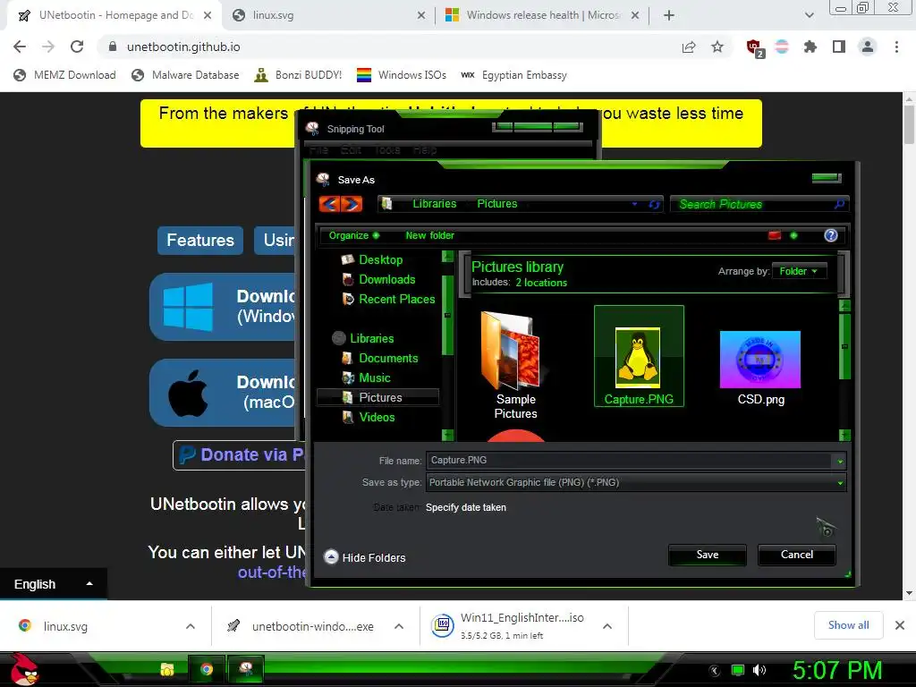Image resolution: width=916 pixels, height=687 pixels.
Task: Open the Malware Database bookmark
Action: click(x=185, y=75)
